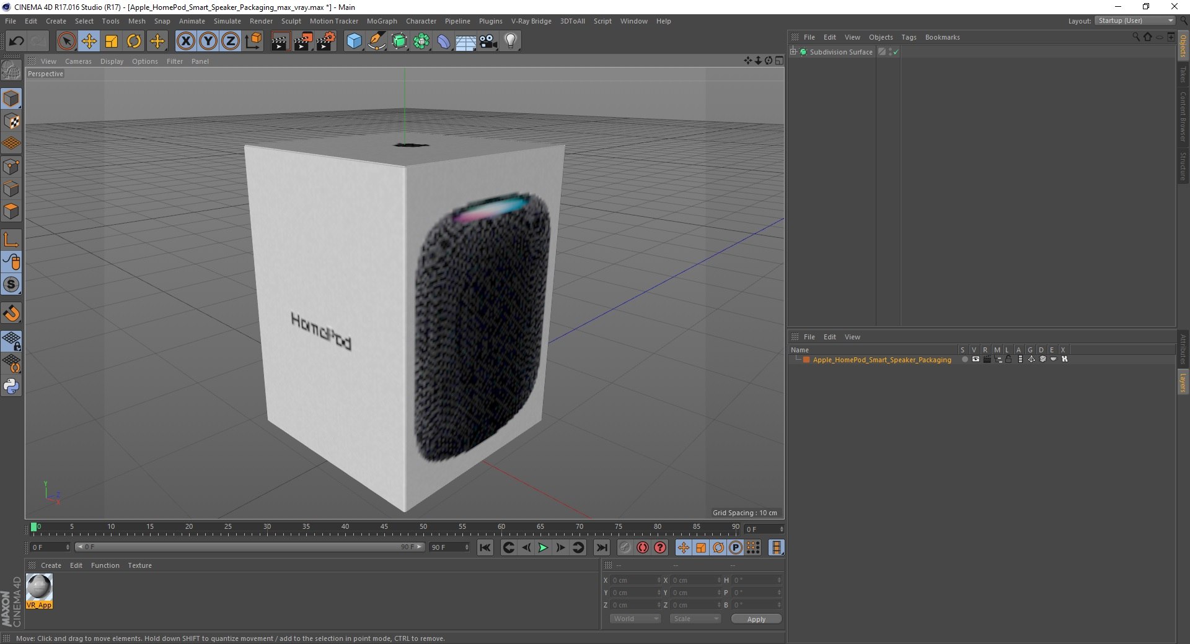Image resolution: width=1190 pixels, height=644 pixels.
Task: Open Scale mode dropdown
Action: (x=695, y=619)
